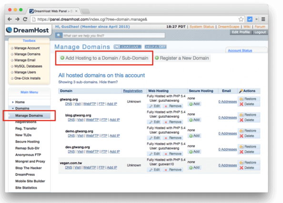Select Manage Users in Toolbox
Image resolution: width=283 pixels, height=203 pixels.
point(25,72)
